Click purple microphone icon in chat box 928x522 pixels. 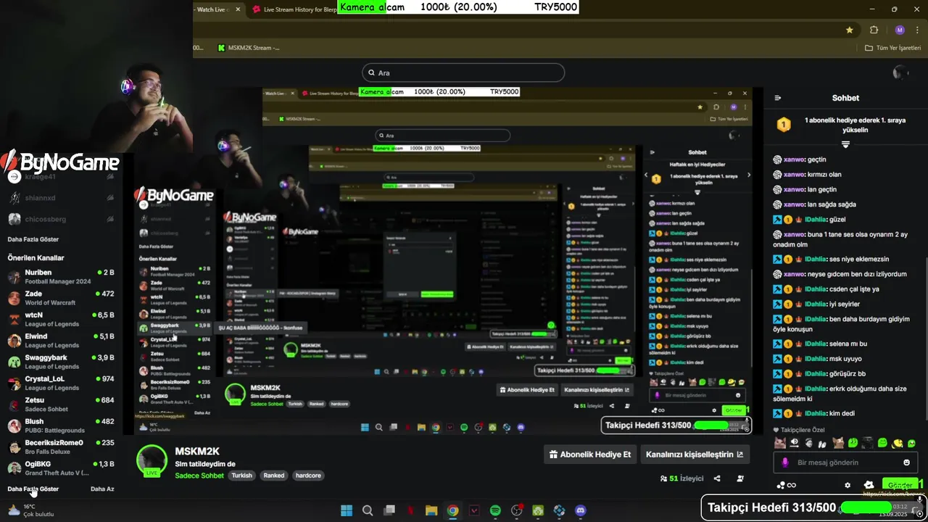click(x=785, y=463)
